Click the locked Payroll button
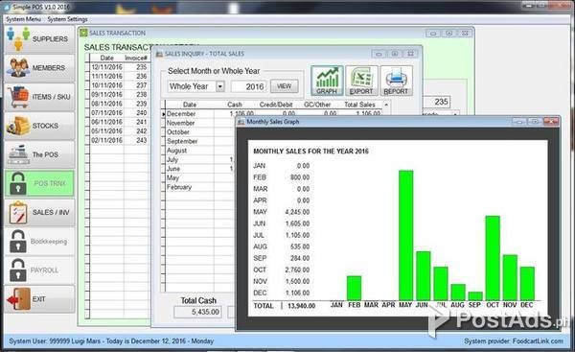This screenshot has width=575, height=352. [x=39, y=270]
